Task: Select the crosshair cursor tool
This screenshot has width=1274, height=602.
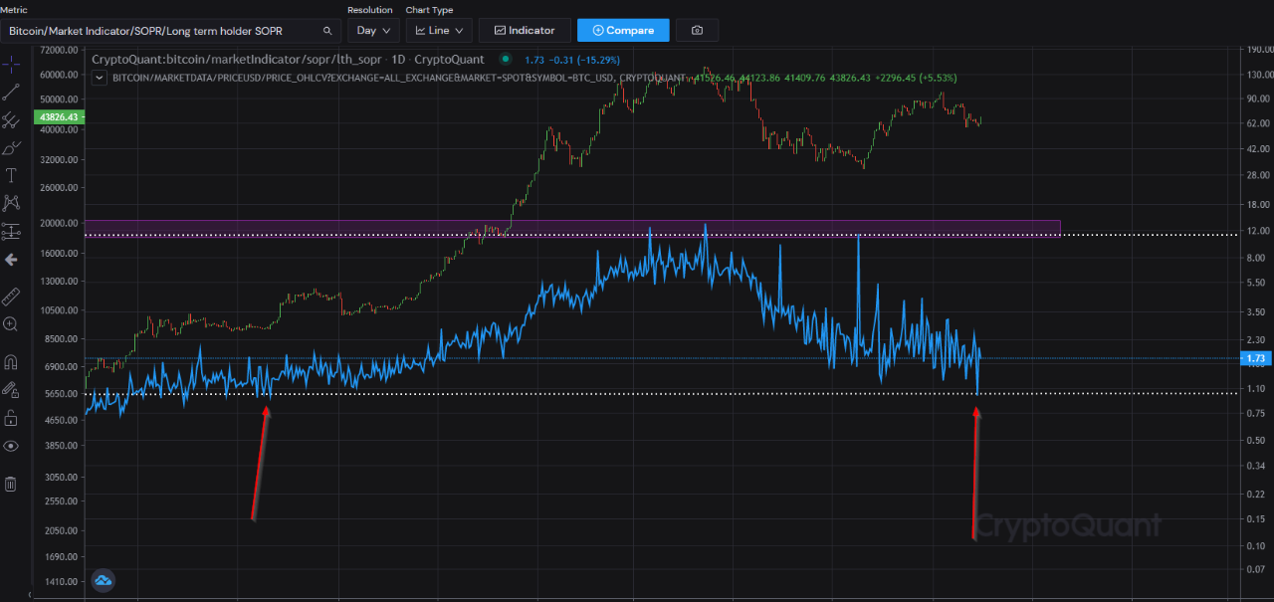Action: (12, 65)
